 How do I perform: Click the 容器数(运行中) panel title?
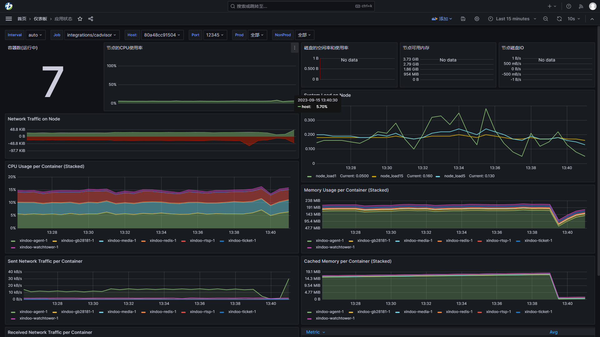pyautogui.click(x=22, y=48)
